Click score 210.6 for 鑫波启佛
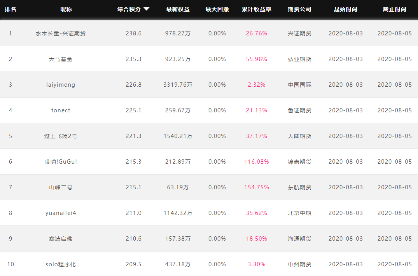The height and width of the screenshot is (276, 418). (133, 239)
